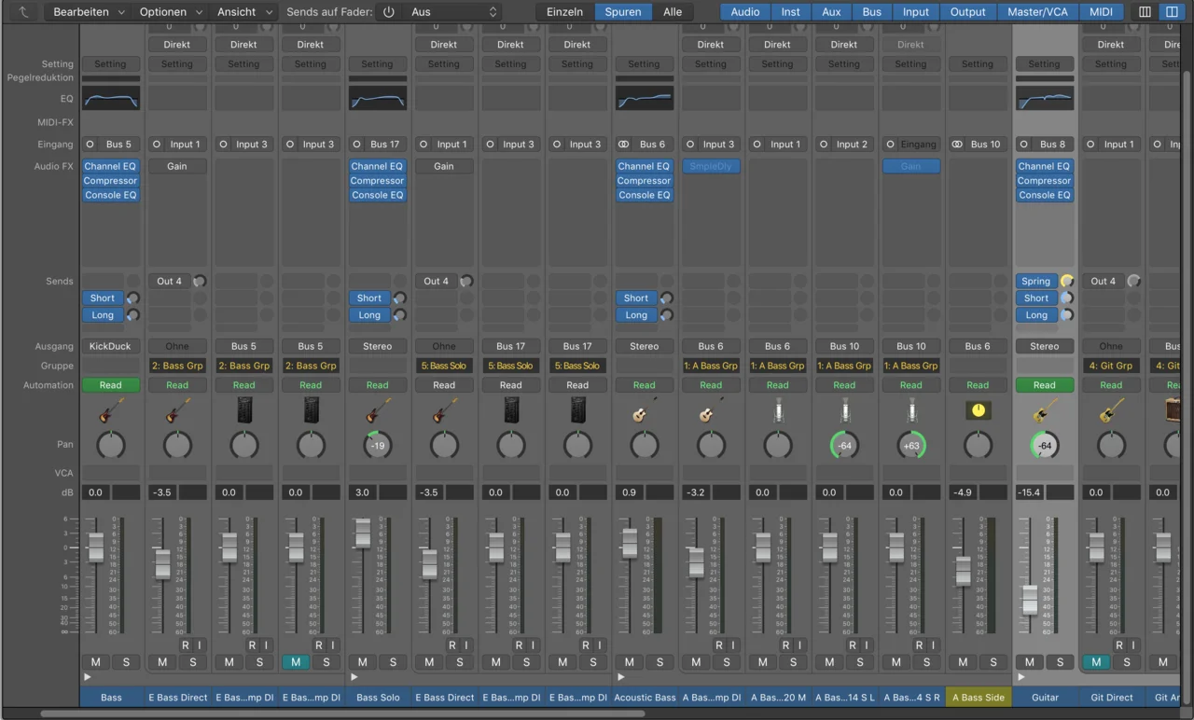
Task: Mute the Bass channel
Action: (x=96, y=662)
